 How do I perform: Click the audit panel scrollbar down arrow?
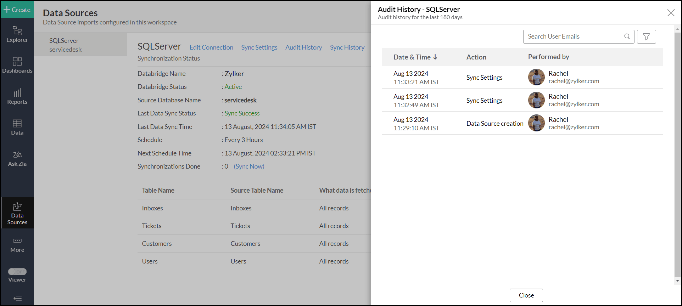point(677,280)
